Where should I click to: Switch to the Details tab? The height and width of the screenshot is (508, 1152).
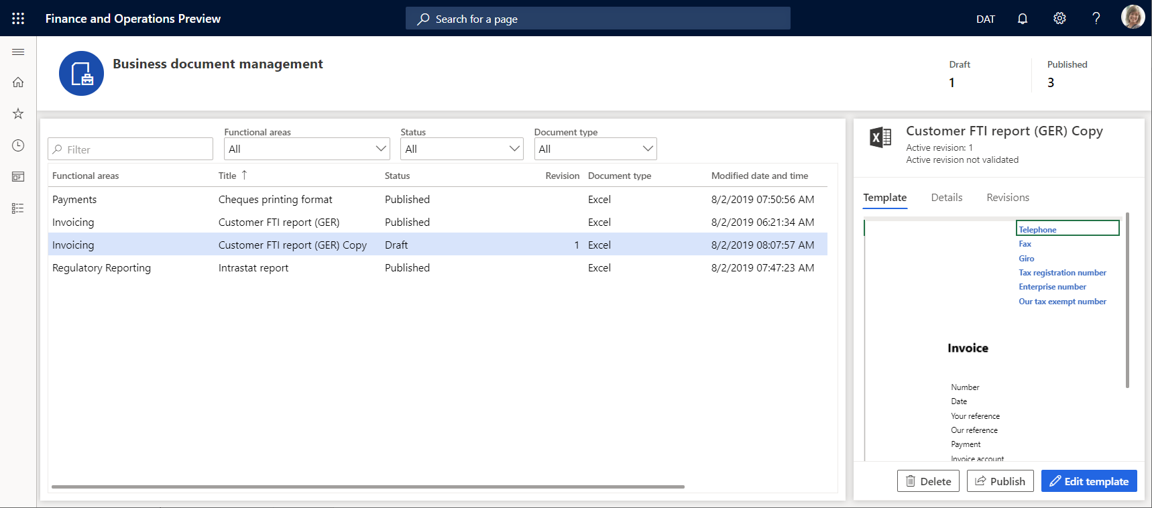(x=947, y=198)
